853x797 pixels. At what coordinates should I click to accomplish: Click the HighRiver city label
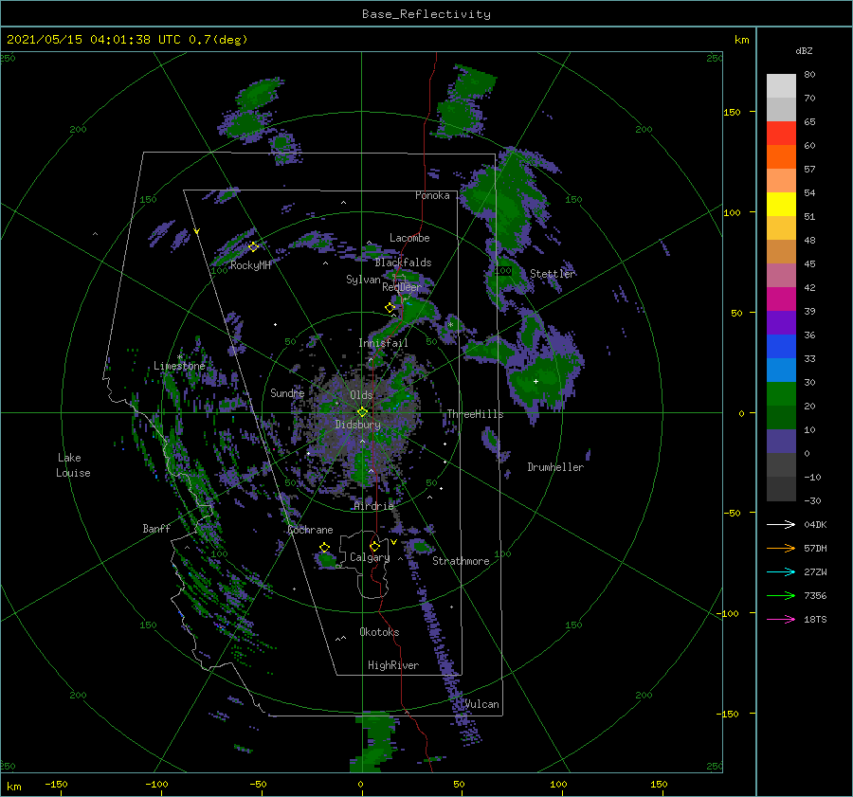pos(393,665)
